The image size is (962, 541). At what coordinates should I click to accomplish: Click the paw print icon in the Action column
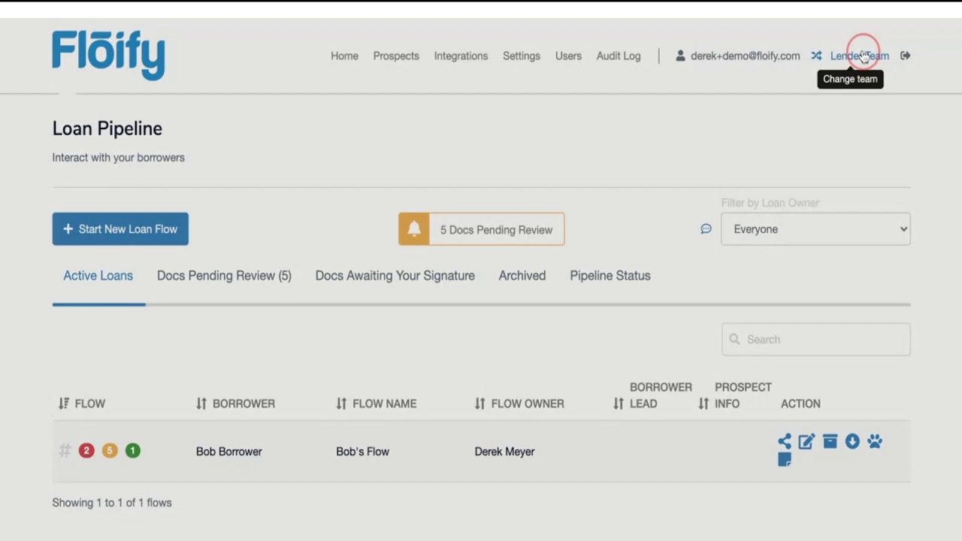click(874, 442)
